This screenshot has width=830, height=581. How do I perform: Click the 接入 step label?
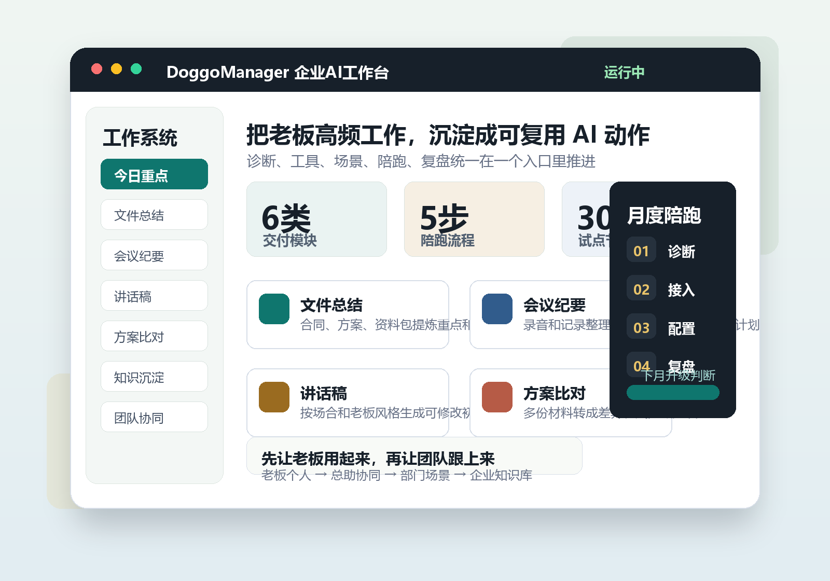pyautogui.click(x=682, y=290)
